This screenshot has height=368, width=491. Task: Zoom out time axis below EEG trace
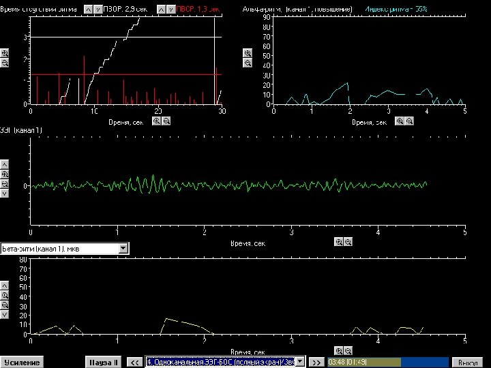348,242
